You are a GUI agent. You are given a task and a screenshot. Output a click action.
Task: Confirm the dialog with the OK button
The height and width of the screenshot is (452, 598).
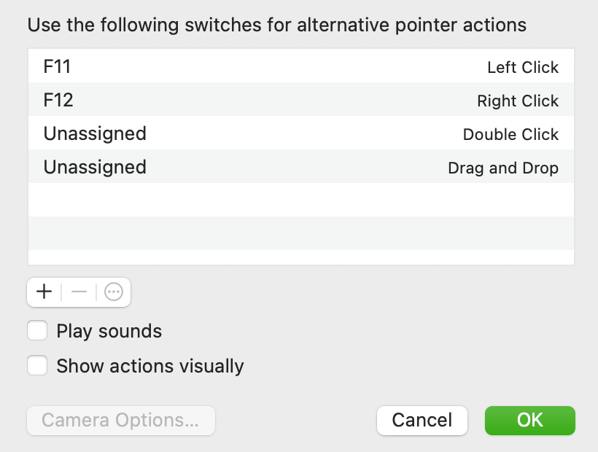[x=529, y=421]
